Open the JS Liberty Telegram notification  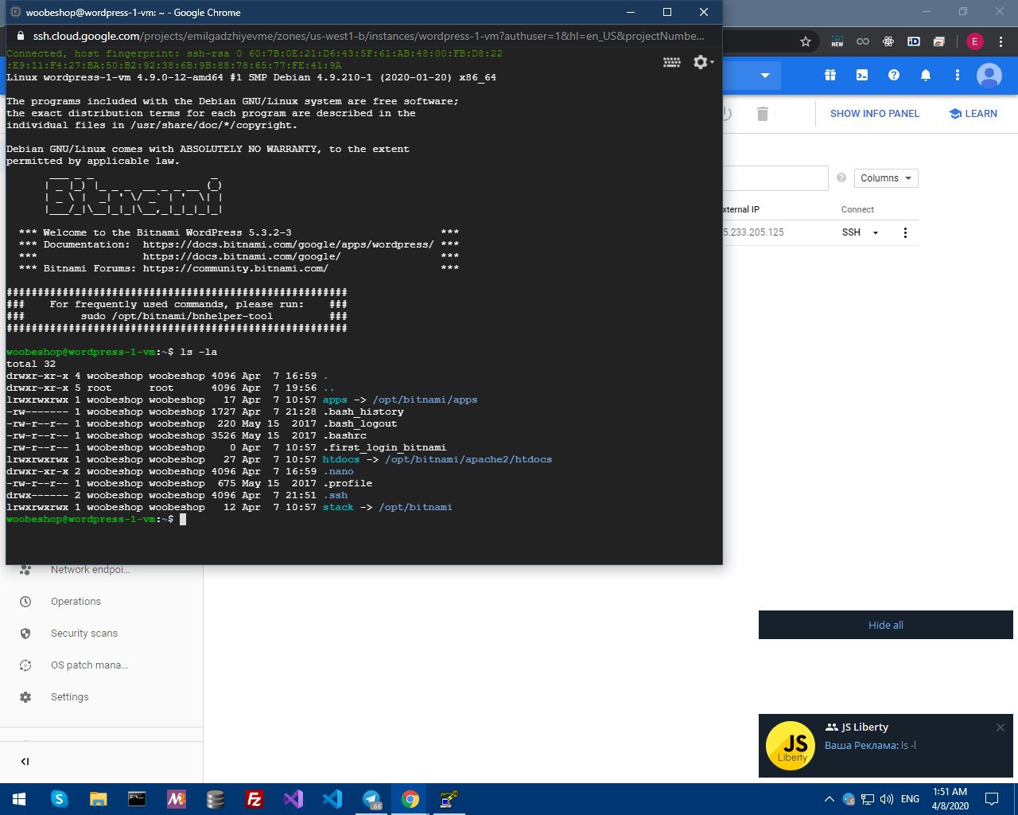click(x=886, y=746)
